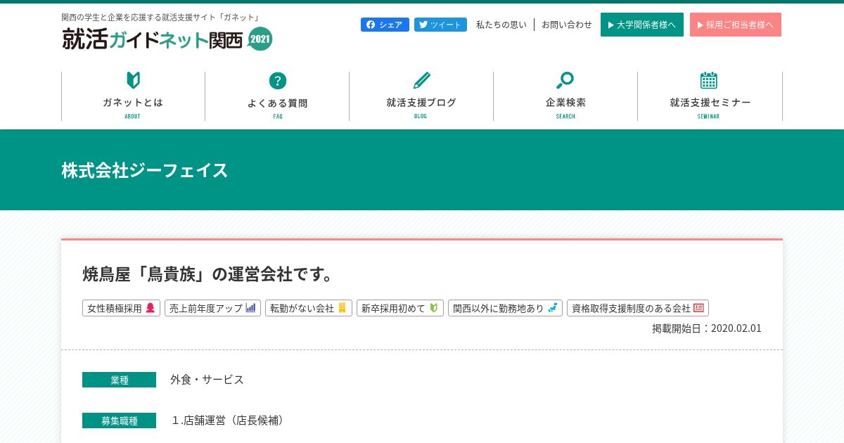Open the ガネットとは menu item
Image resolution: width=844 pixels, height=443 pixels.
(133, 96)
